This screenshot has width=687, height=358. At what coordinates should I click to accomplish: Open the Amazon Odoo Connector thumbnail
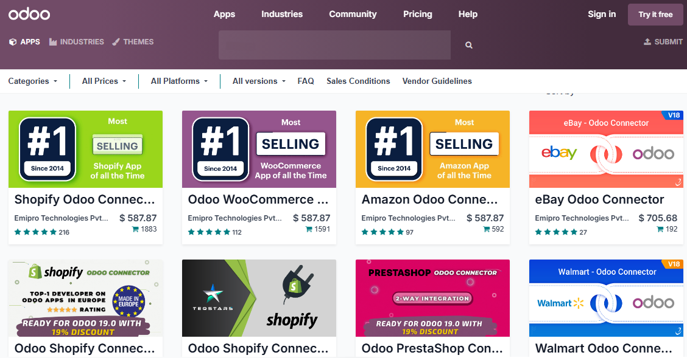pyautogui.click(x=432, y=149)
